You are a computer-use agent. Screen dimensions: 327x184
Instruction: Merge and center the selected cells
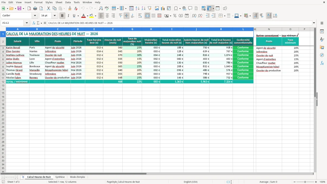tap(147, 16)
